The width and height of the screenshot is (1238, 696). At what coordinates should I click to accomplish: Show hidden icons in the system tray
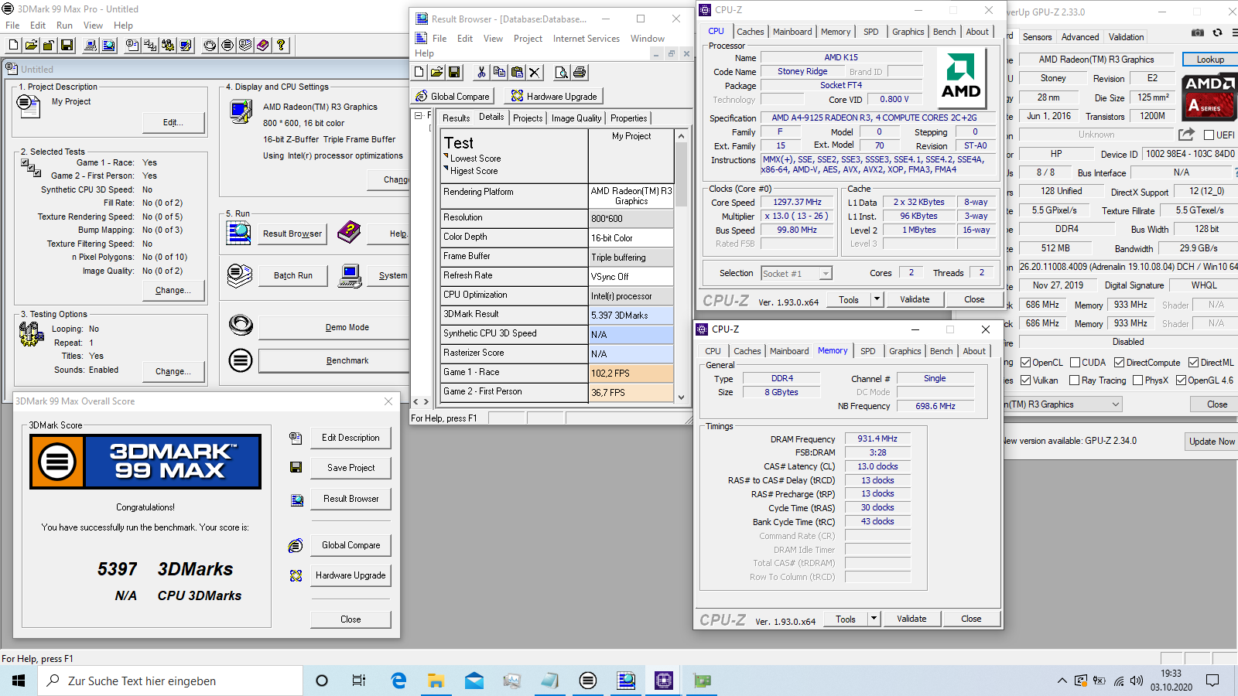[x=1061, y=681]
